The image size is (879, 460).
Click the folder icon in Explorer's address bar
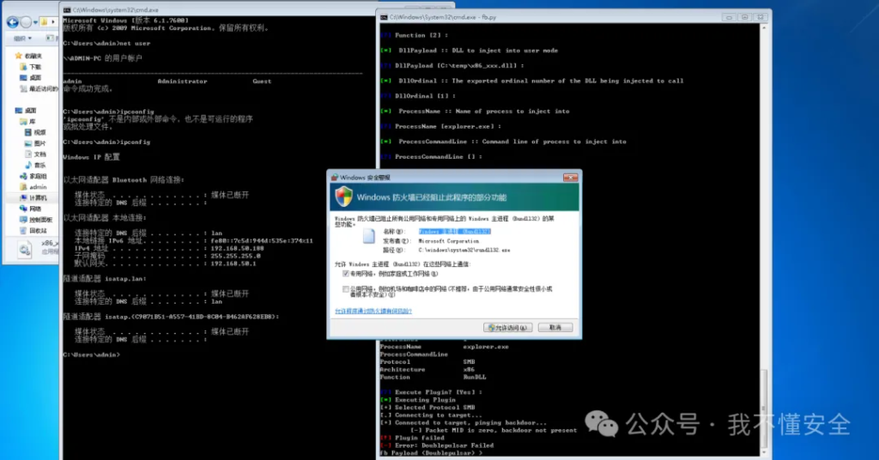[45, 21]
